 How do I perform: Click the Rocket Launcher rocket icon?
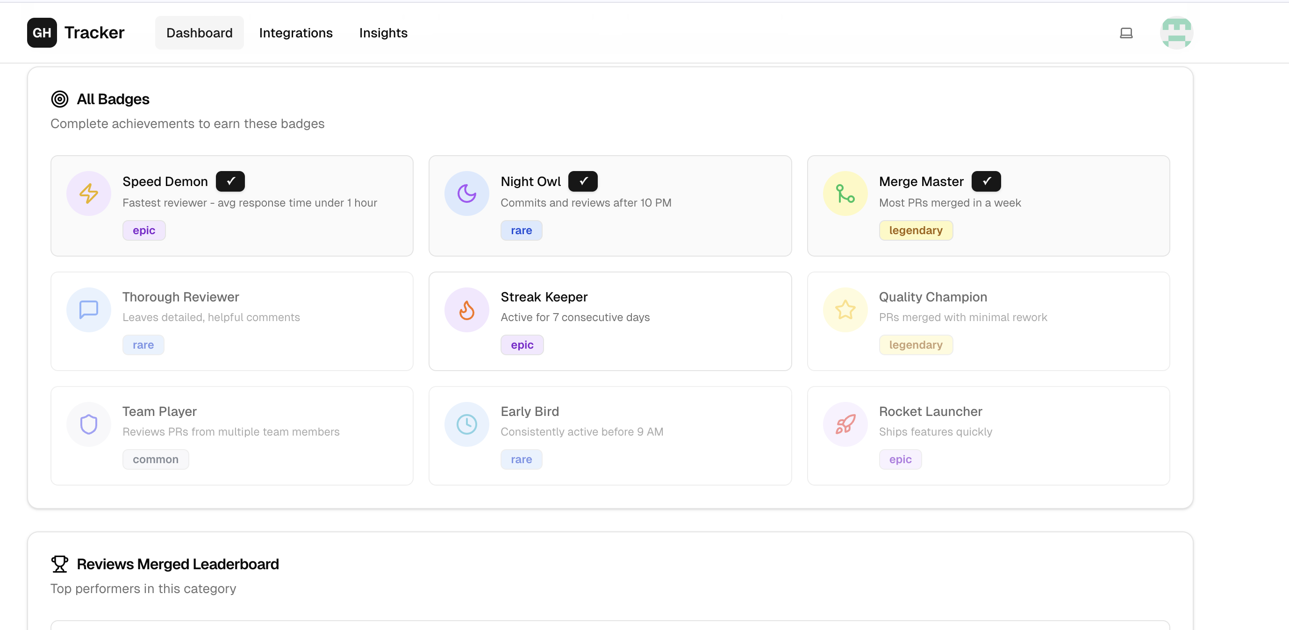(x=845, y=424)
